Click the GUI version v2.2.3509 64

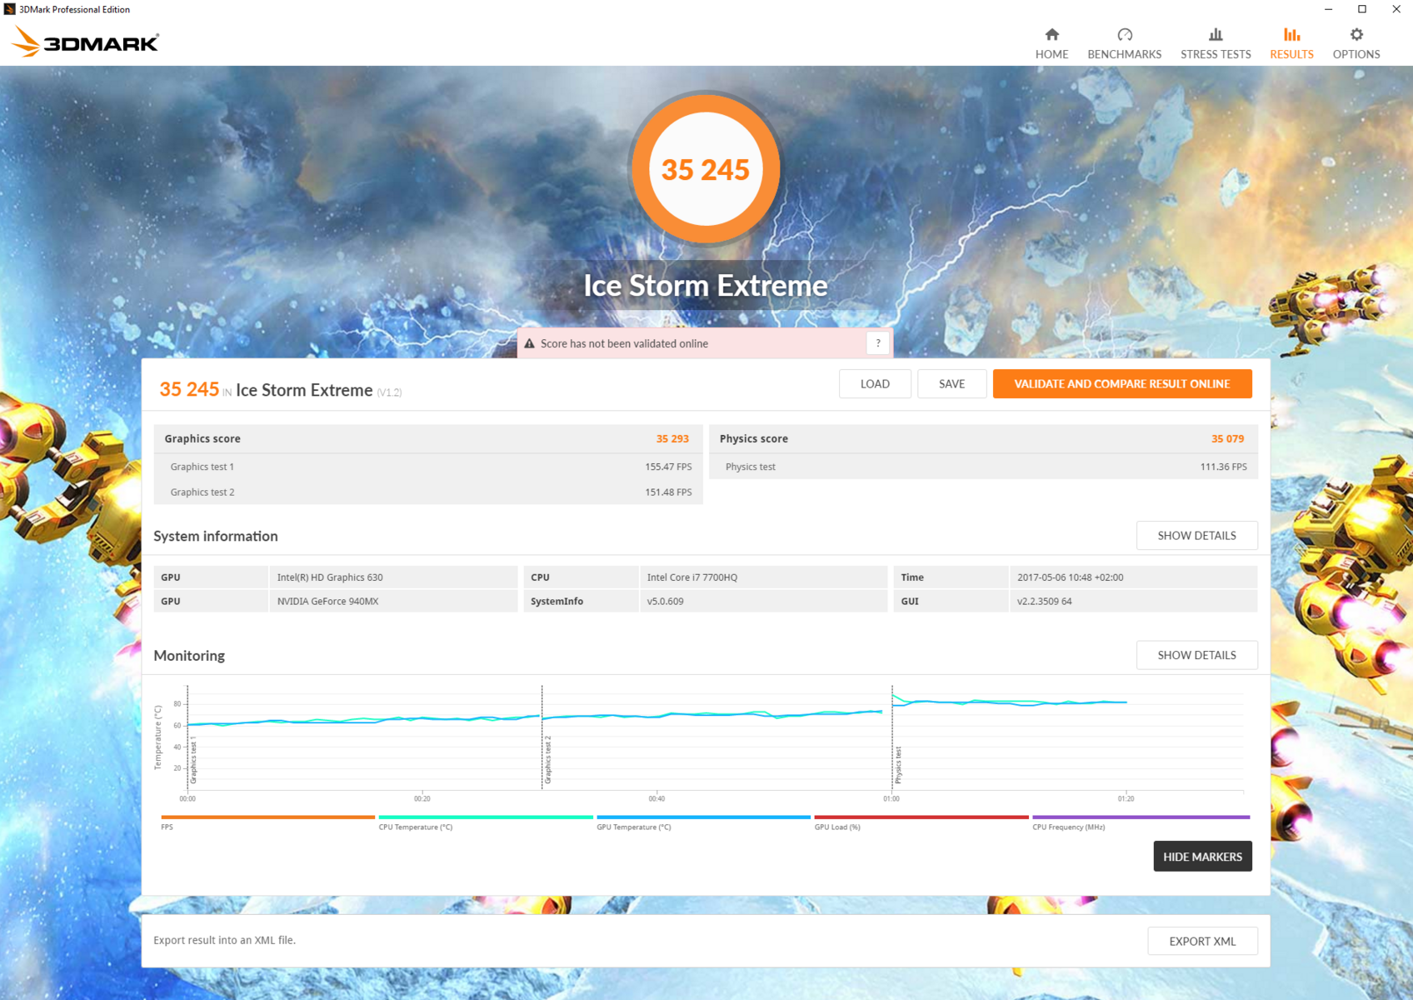coord(1133,601)
